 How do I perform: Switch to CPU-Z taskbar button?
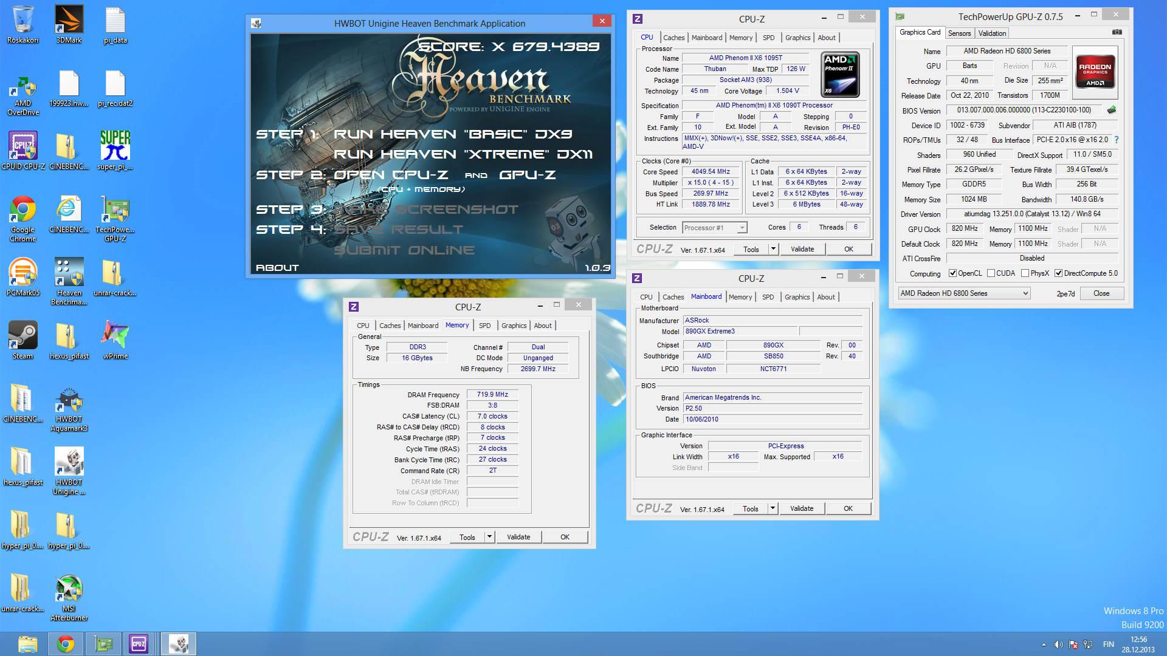(139, 644)
